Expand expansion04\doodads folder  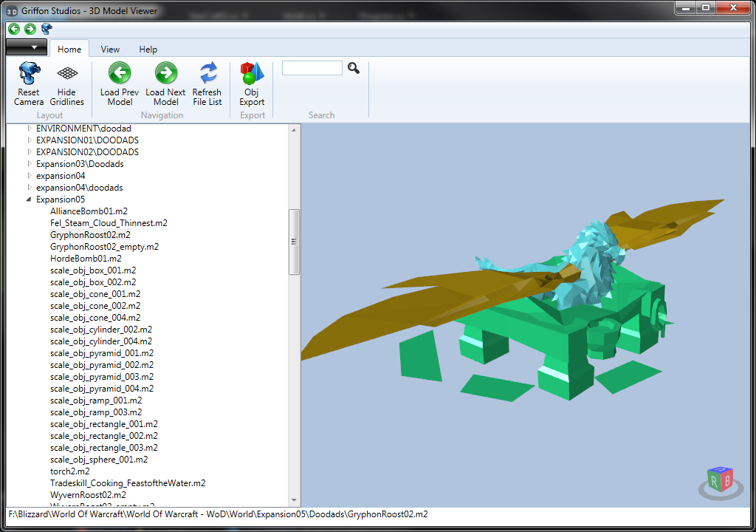[x=30, y=188]
